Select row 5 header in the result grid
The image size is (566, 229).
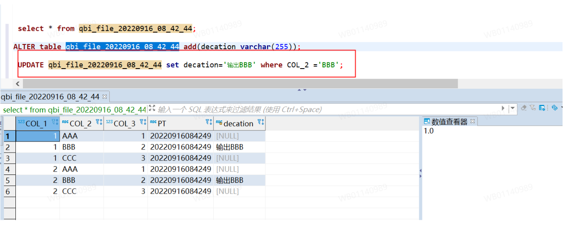[7, 180]
